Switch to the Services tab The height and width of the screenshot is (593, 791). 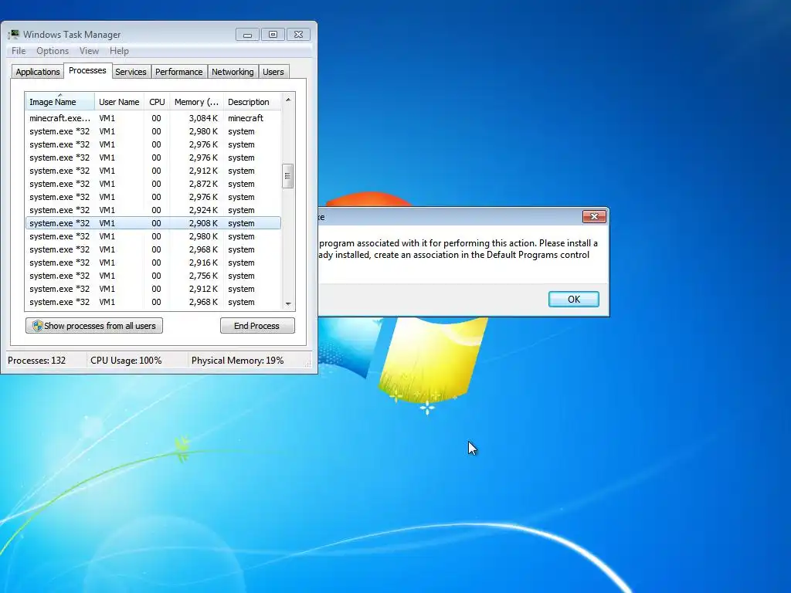click(x=131, y=72)
